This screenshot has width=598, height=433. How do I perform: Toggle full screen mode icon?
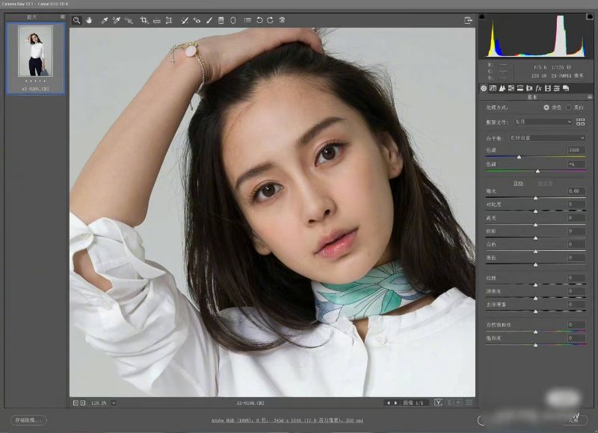pyautogui.click(x=468, y=20)
